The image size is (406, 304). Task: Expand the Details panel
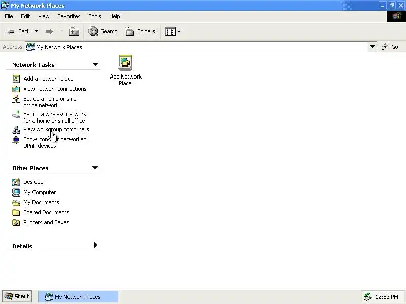click(95, 245)
